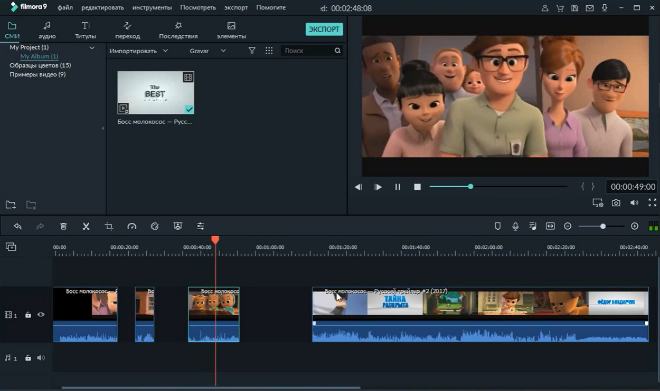Select the Crop tool icon
This screenshot has height=391, width=660.
[x=109, y=226]
